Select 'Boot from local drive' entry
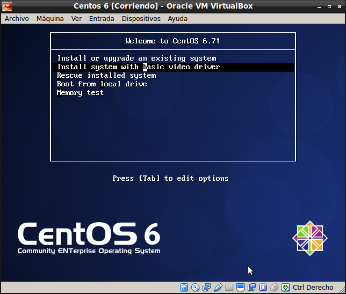The height and width of the screenshot is (294, 346). click(x=102, y=84)
